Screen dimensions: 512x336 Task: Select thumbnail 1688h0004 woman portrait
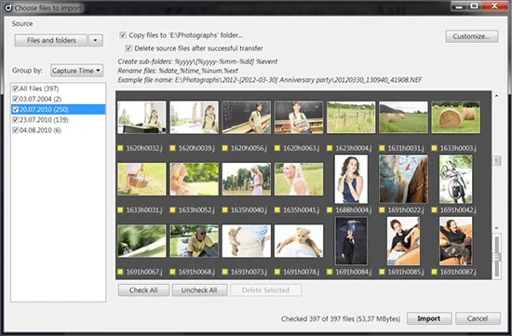(x=351, y=179)
